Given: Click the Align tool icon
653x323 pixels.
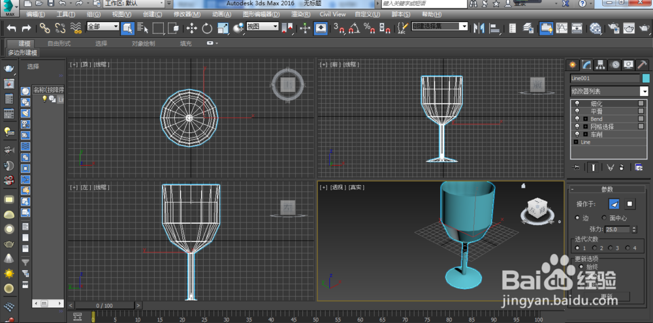Looking at the screenshot, I should [494, 28].
